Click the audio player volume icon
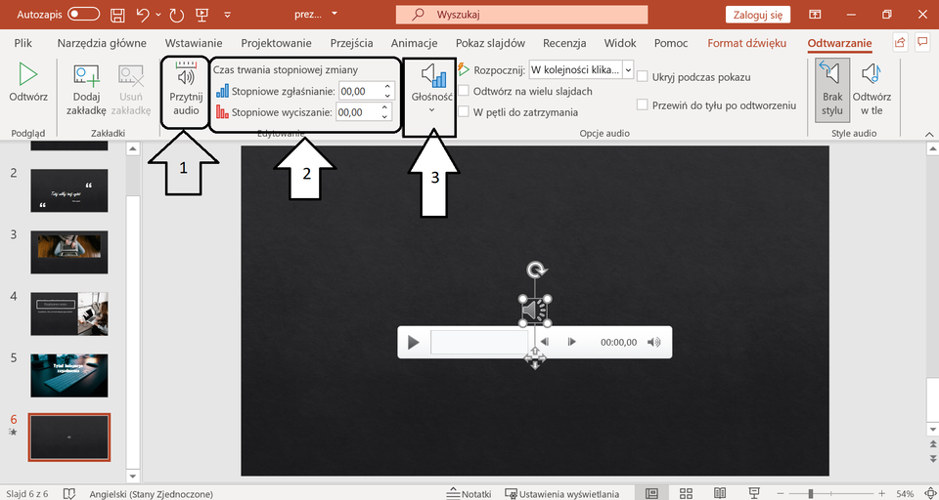This screenshot has width=939, height=500. (x=654, y=342)
